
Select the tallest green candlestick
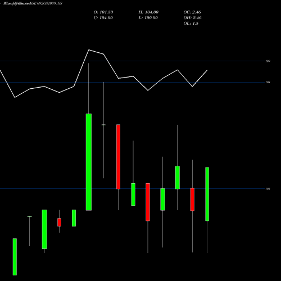click(x=89, y=162)
